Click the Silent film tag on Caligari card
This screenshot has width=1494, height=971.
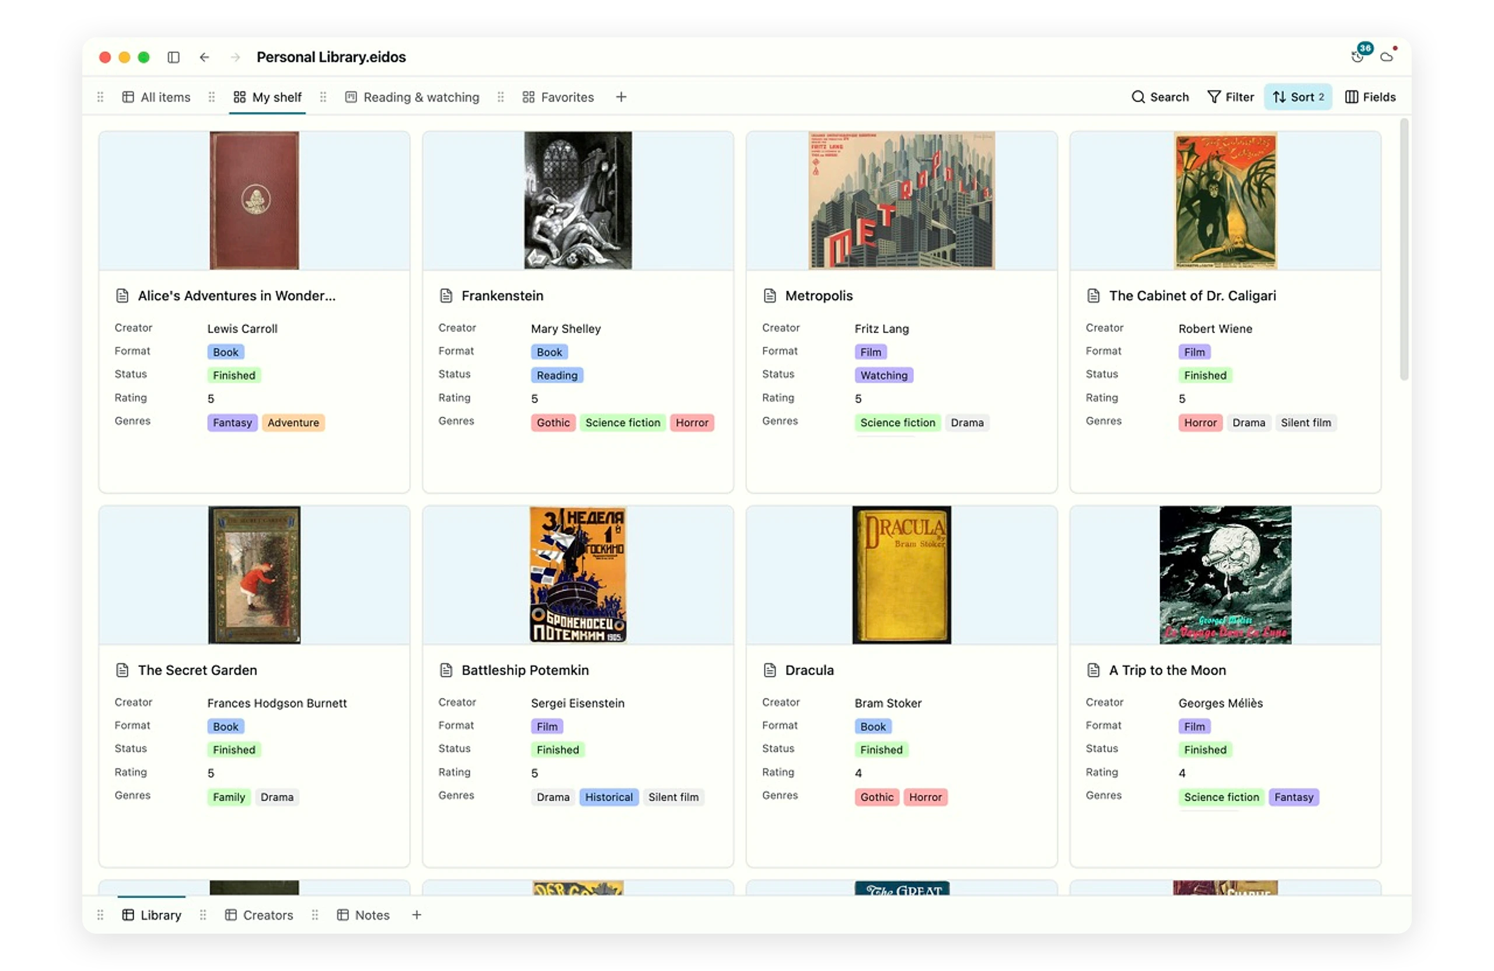1305,423
